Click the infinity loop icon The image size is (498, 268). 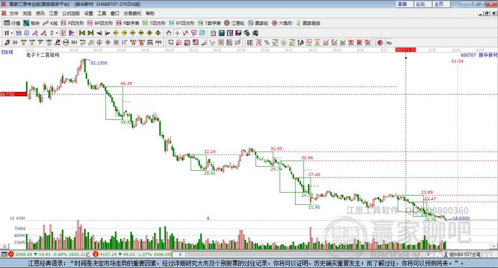[389, 42]
